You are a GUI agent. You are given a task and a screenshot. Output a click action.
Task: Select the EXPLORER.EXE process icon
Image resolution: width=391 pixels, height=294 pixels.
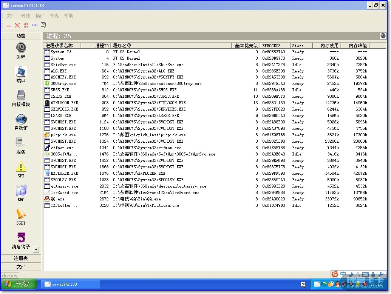(x=47, y=173)
